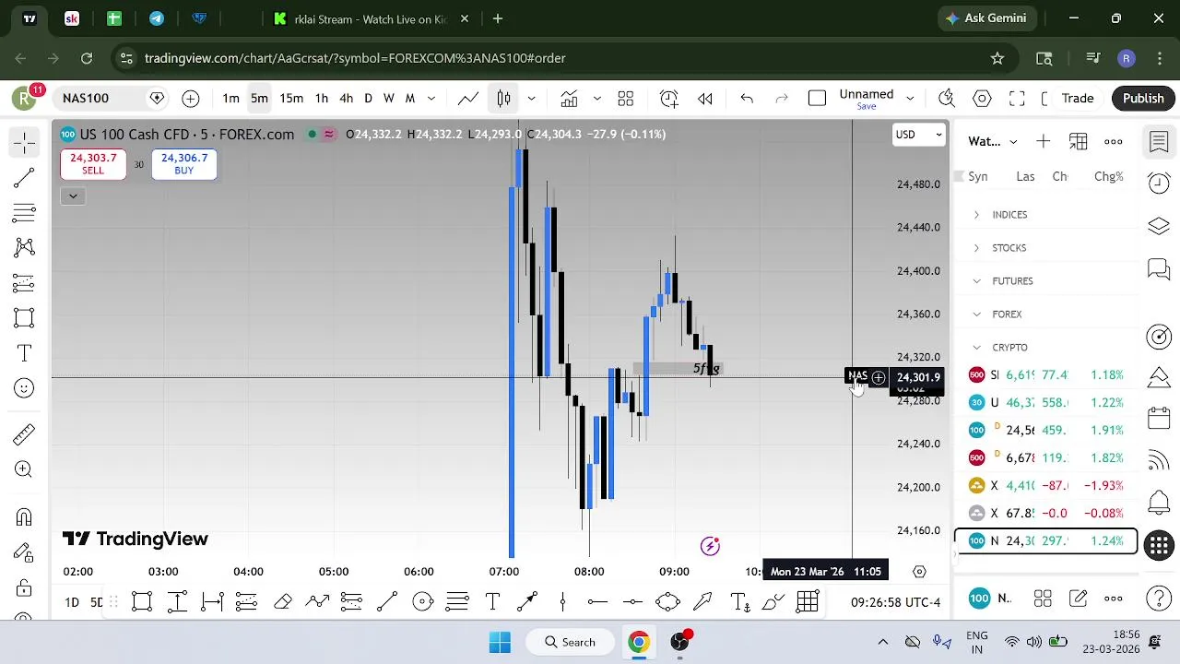Switch to the 1h timeframe
Screen dimensions: 1180x664
pyautogui.click(x=321, y=99)
